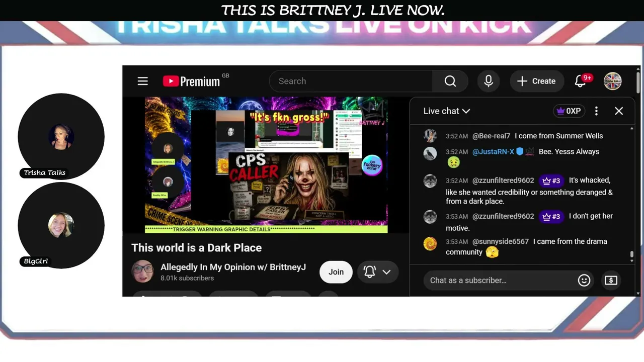
Task: Open the 0XP crown points badge
Action: coord(569,111)
